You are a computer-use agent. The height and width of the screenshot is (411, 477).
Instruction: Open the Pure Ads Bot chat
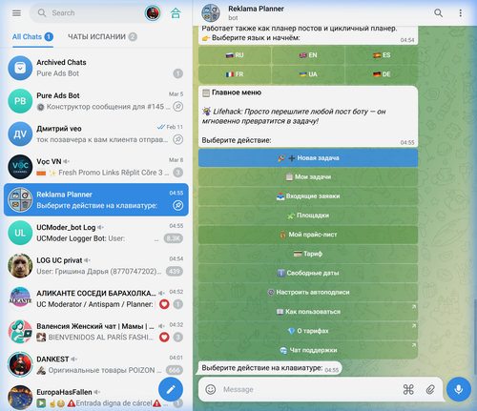(96, 101)
